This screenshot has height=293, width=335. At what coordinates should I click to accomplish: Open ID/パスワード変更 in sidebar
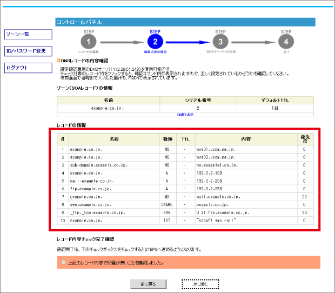click(x=28, y=51)
